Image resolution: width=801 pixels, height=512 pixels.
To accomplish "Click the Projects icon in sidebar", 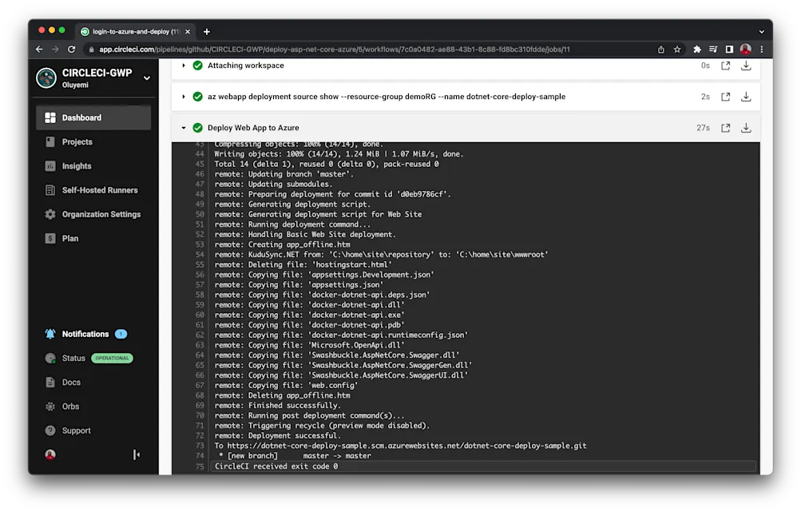I will tap(50, 142).
